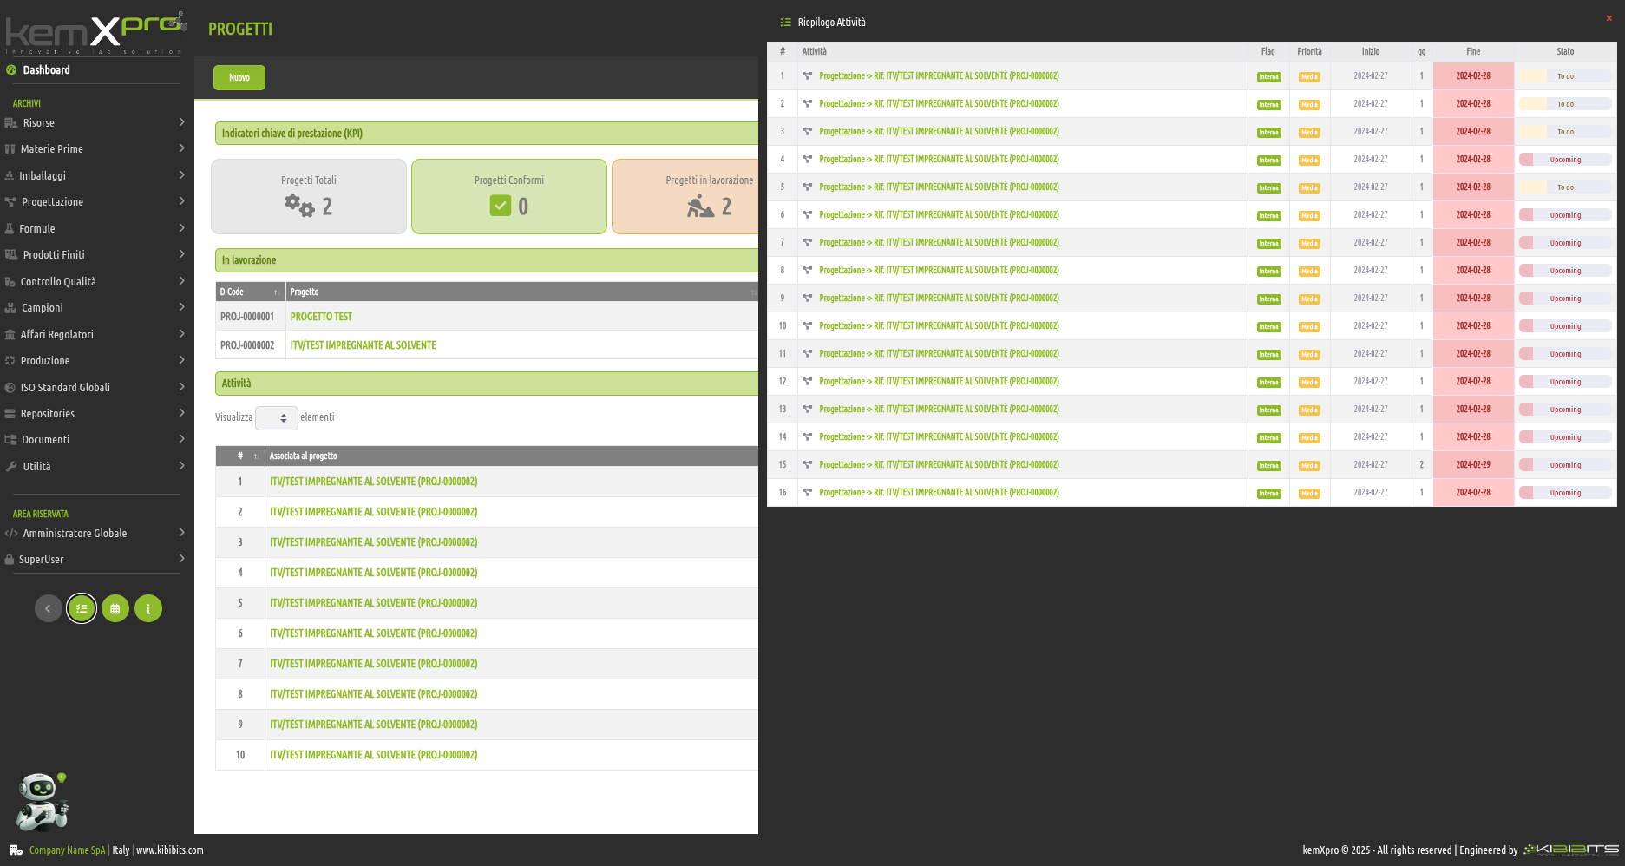Click the Upcoming status bar in row 4
Viewport: 1625px width, 866px height.
(x=1565, y=160)
